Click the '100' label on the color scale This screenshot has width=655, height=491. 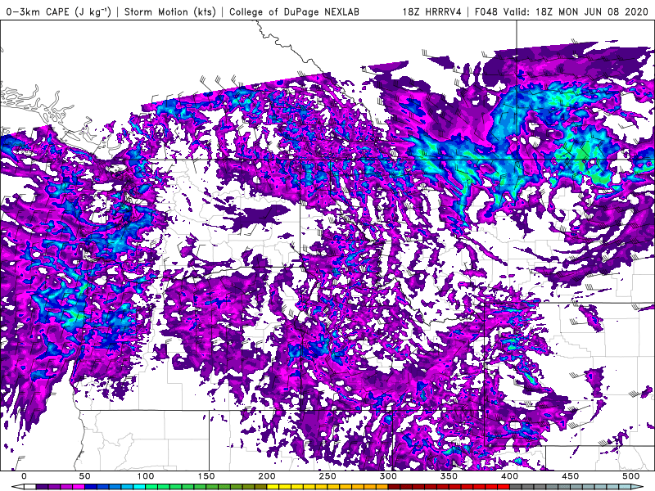tap(146, 476)
